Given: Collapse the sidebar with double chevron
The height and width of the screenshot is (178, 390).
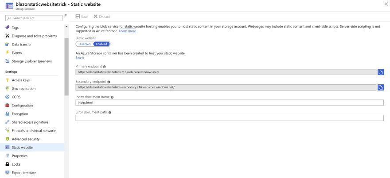Looking at the screenshot, I should coord(66,15).
